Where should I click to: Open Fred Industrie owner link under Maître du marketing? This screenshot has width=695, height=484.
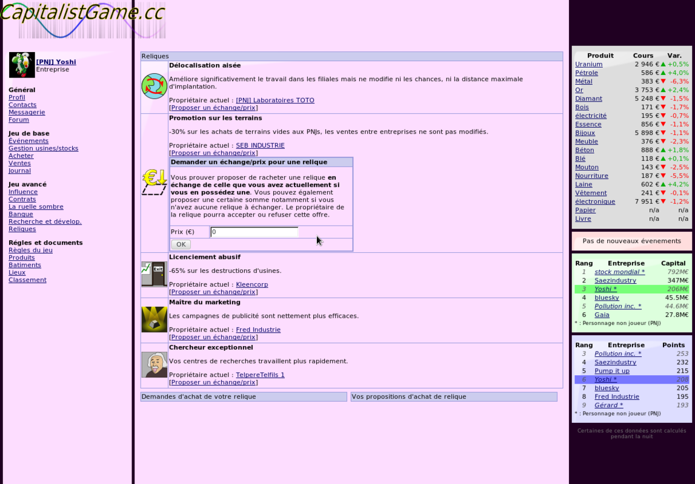pos(258,330)
